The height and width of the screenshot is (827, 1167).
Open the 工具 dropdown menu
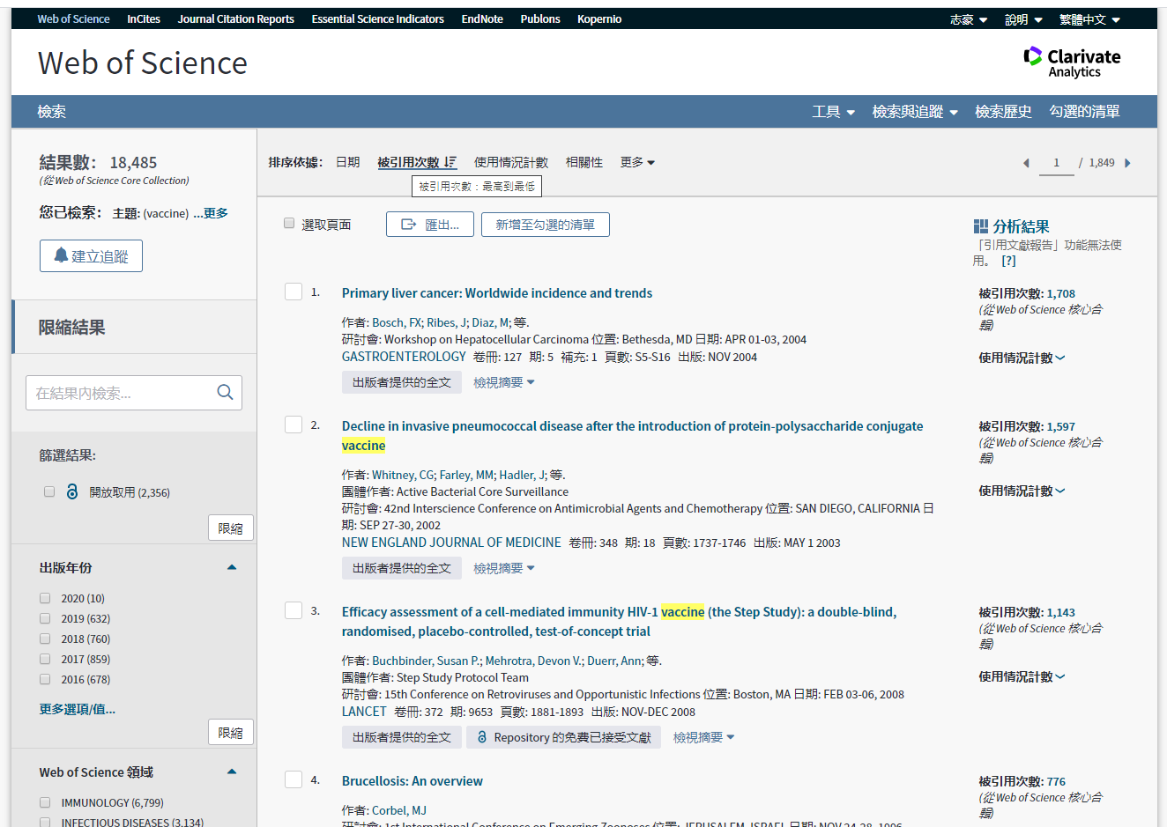tap(833, 112)
